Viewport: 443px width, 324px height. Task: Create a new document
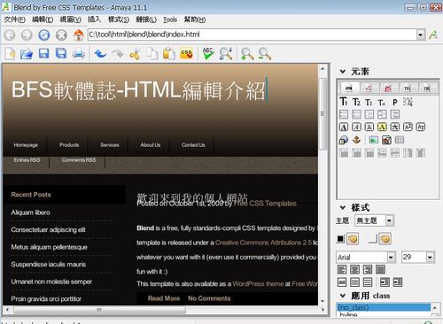pos(11,54)
